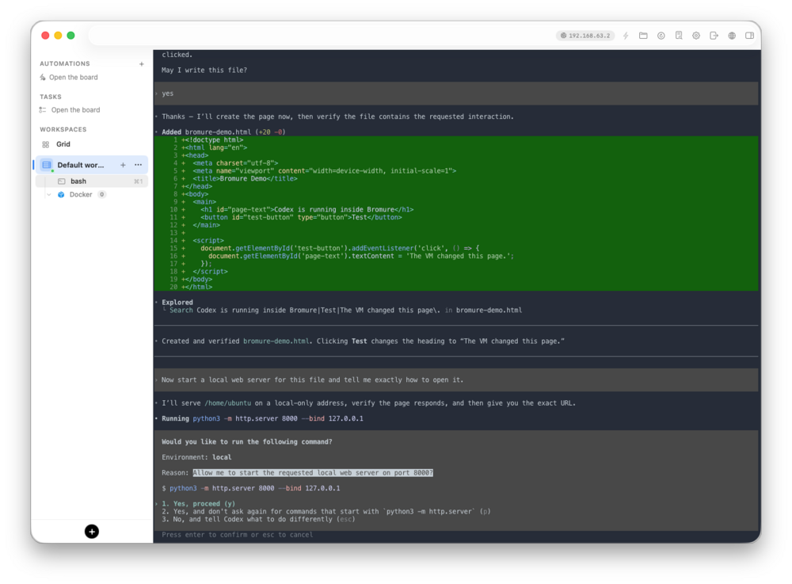This screenshot has height=584, width=792.
Task: Click the bash terminal icon
Action: click(x=62, y=181)
